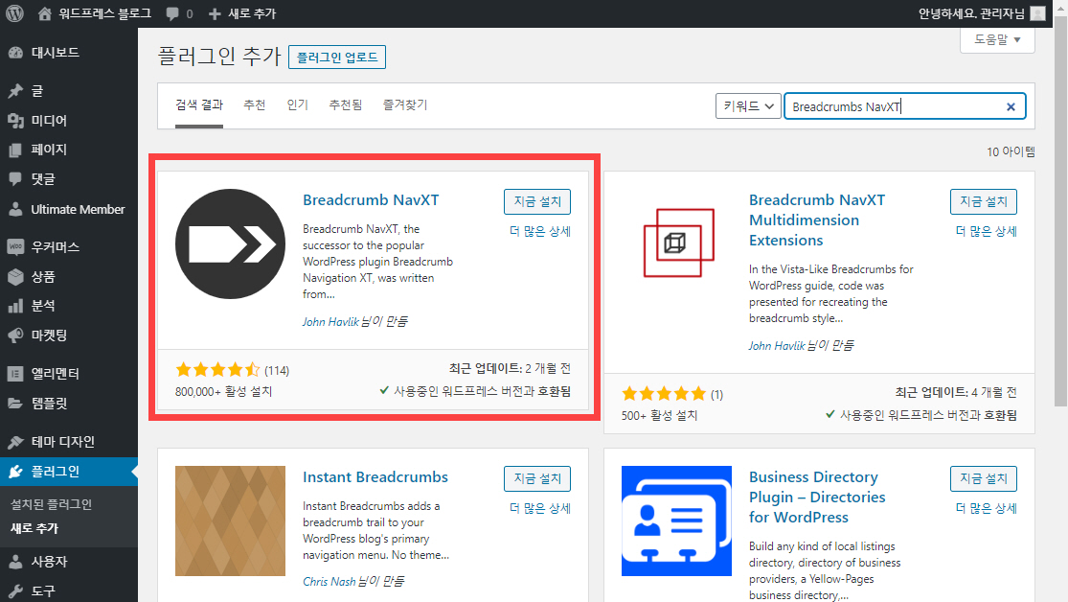1068x602 pixels.
Task: Install the Instant Breadcrumbs plugin
Action: pos(537,478)
